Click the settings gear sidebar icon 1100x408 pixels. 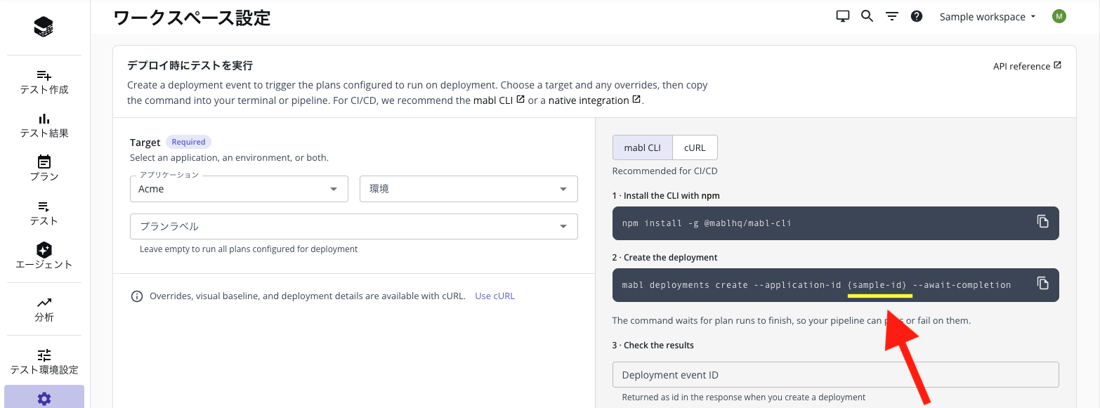tap(44, 399)
